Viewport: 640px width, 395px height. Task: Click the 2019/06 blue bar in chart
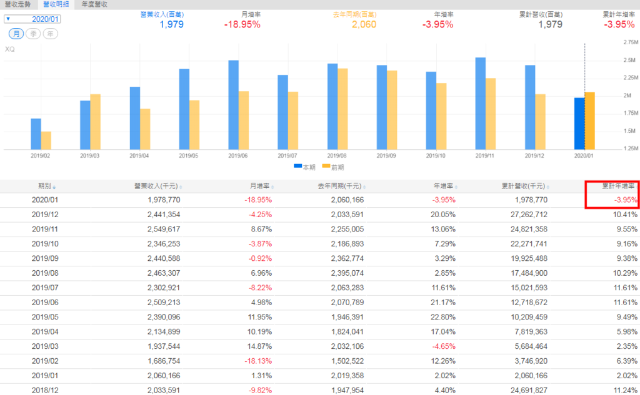234,105
